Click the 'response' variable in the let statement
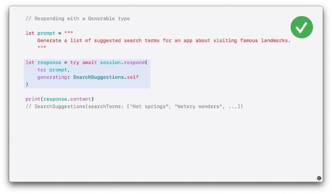The width and height of the screenshot is (332, 194). [x=49, y=62]
